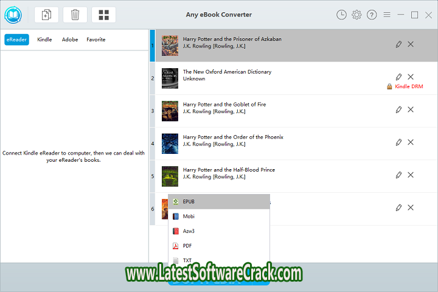
Task: Click the Prisoner of Azkaban cover thumbnail
Action: (170, 46)
